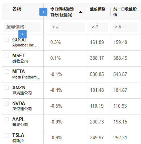Image resolution: width=141 pixels, height=144 pixels.
Task: Sort by the 盤前價格 column header
Action: [x=98, y=9]
